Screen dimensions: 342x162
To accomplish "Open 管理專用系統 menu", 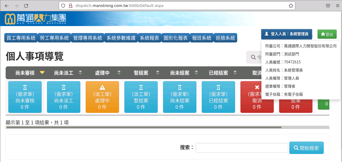I will click(x=88, y=38).
